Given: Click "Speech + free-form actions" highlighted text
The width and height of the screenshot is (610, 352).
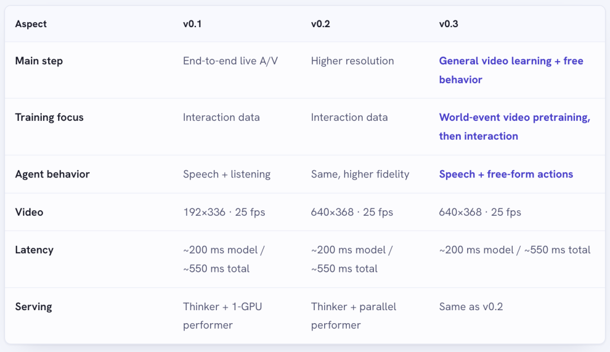Looking at the screenshot, I should (x=506, y=174).
